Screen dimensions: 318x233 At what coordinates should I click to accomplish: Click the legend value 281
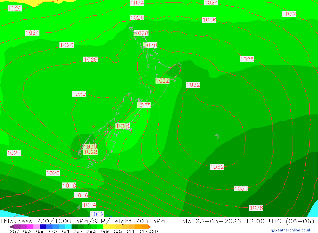[65, 231]
